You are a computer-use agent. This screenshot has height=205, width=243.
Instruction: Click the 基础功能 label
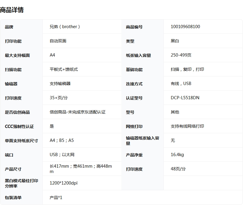coord(134,70)
